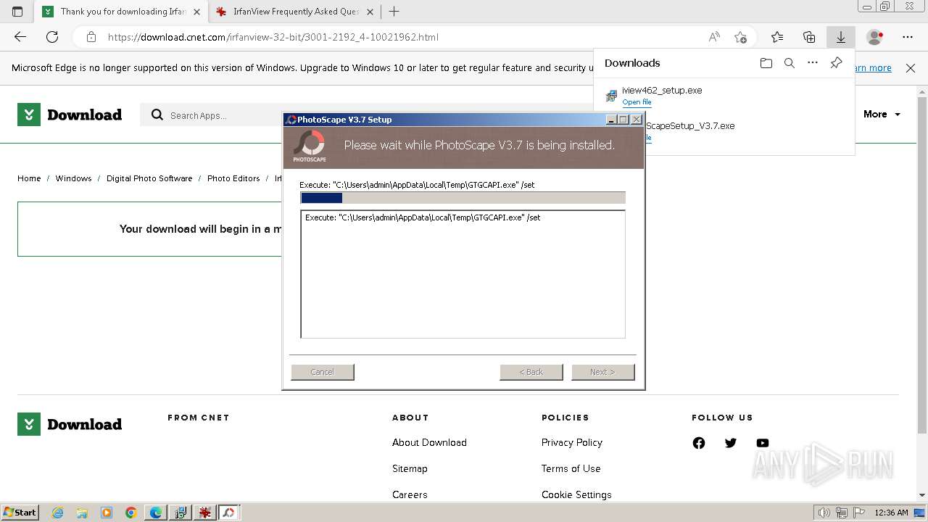The image size is (928, 522).
Task: Switch to IrfanView taskbar button
Action: pos(205,513)
